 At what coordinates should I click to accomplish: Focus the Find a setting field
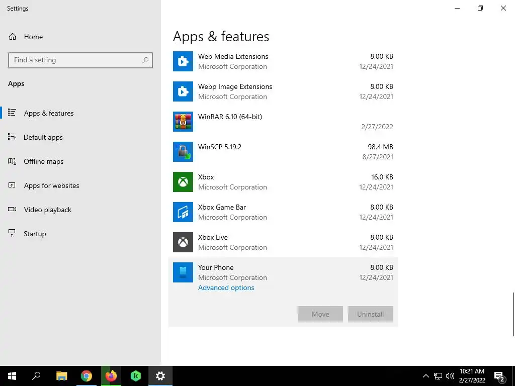[80, 60]
